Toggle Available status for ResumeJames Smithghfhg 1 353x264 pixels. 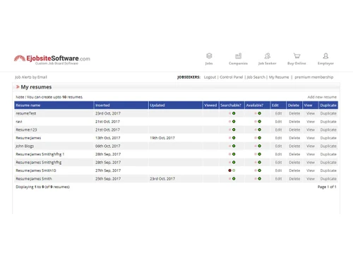point(258,154)
